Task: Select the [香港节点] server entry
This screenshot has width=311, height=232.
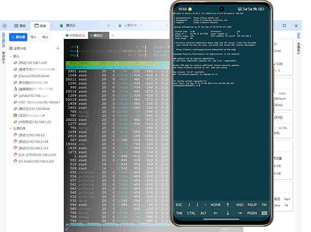Action: pos(34,69)
